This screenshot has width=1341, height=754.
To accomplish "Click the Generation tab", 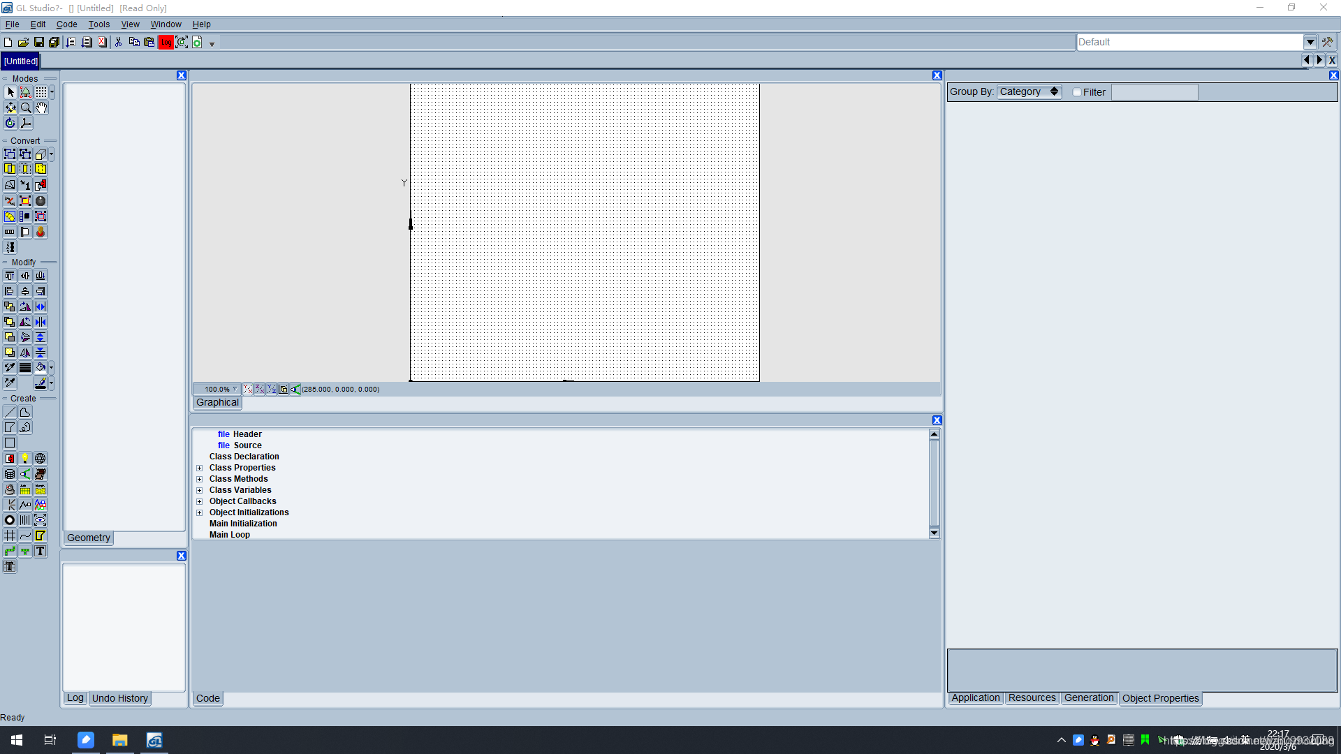I will click(1089, 698).
